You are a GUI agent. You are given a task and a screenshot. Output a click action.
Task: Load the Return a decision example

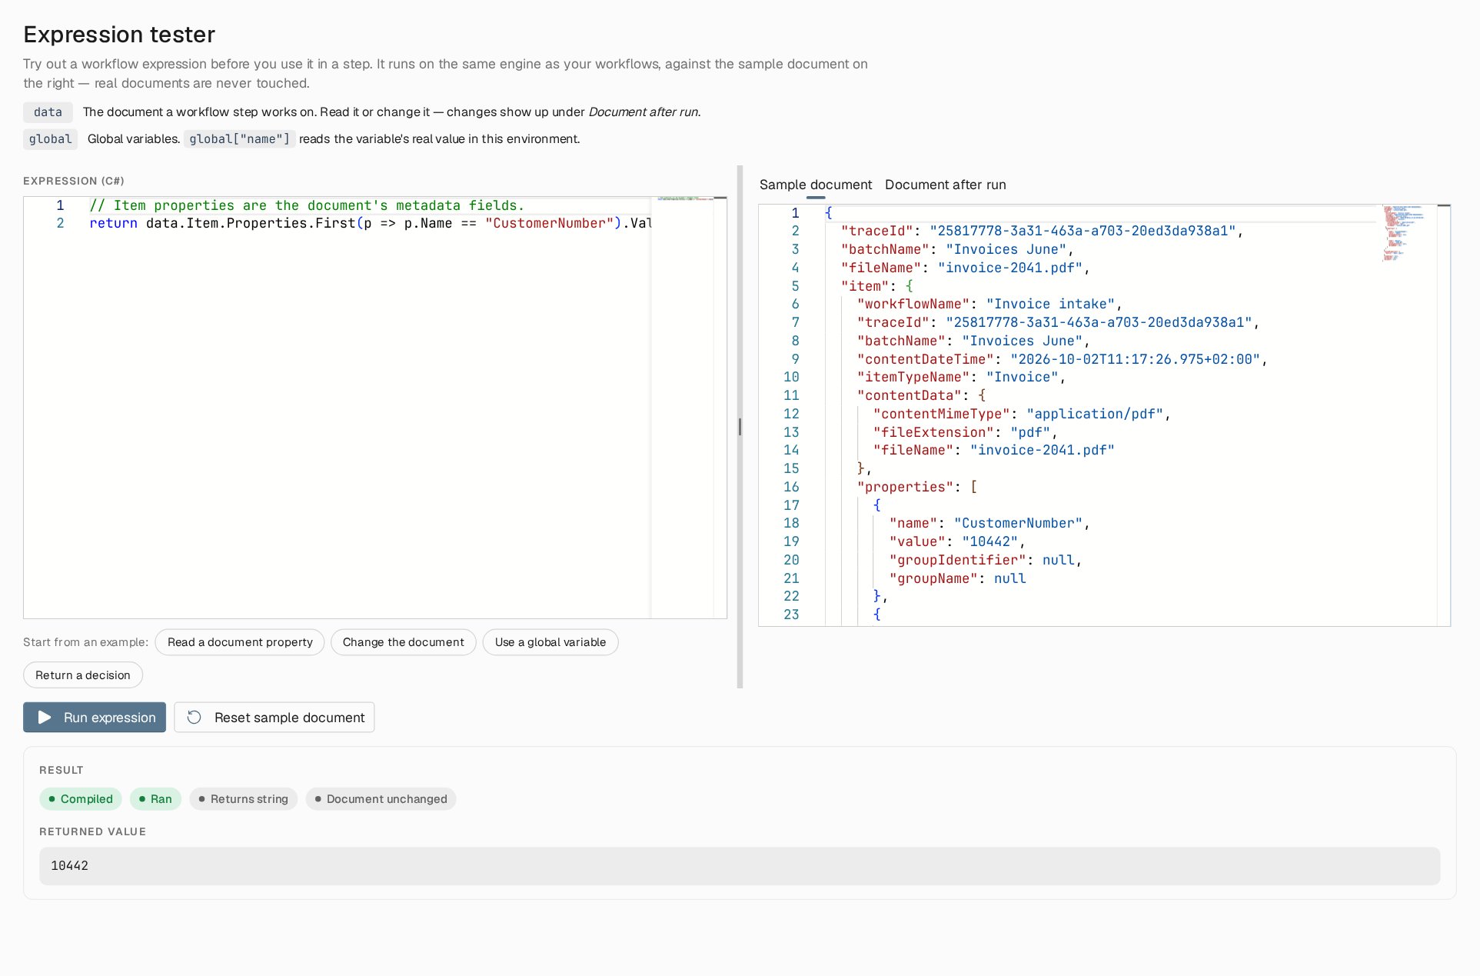[83, 675]
